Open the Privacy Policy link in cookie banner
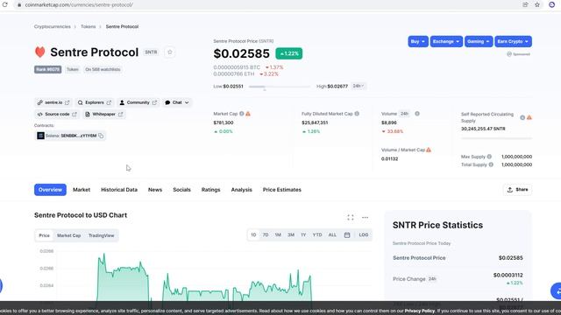Image resolution: width=561 pixels, height=315 pixels. pyautogui.click(x=420, y=311)
